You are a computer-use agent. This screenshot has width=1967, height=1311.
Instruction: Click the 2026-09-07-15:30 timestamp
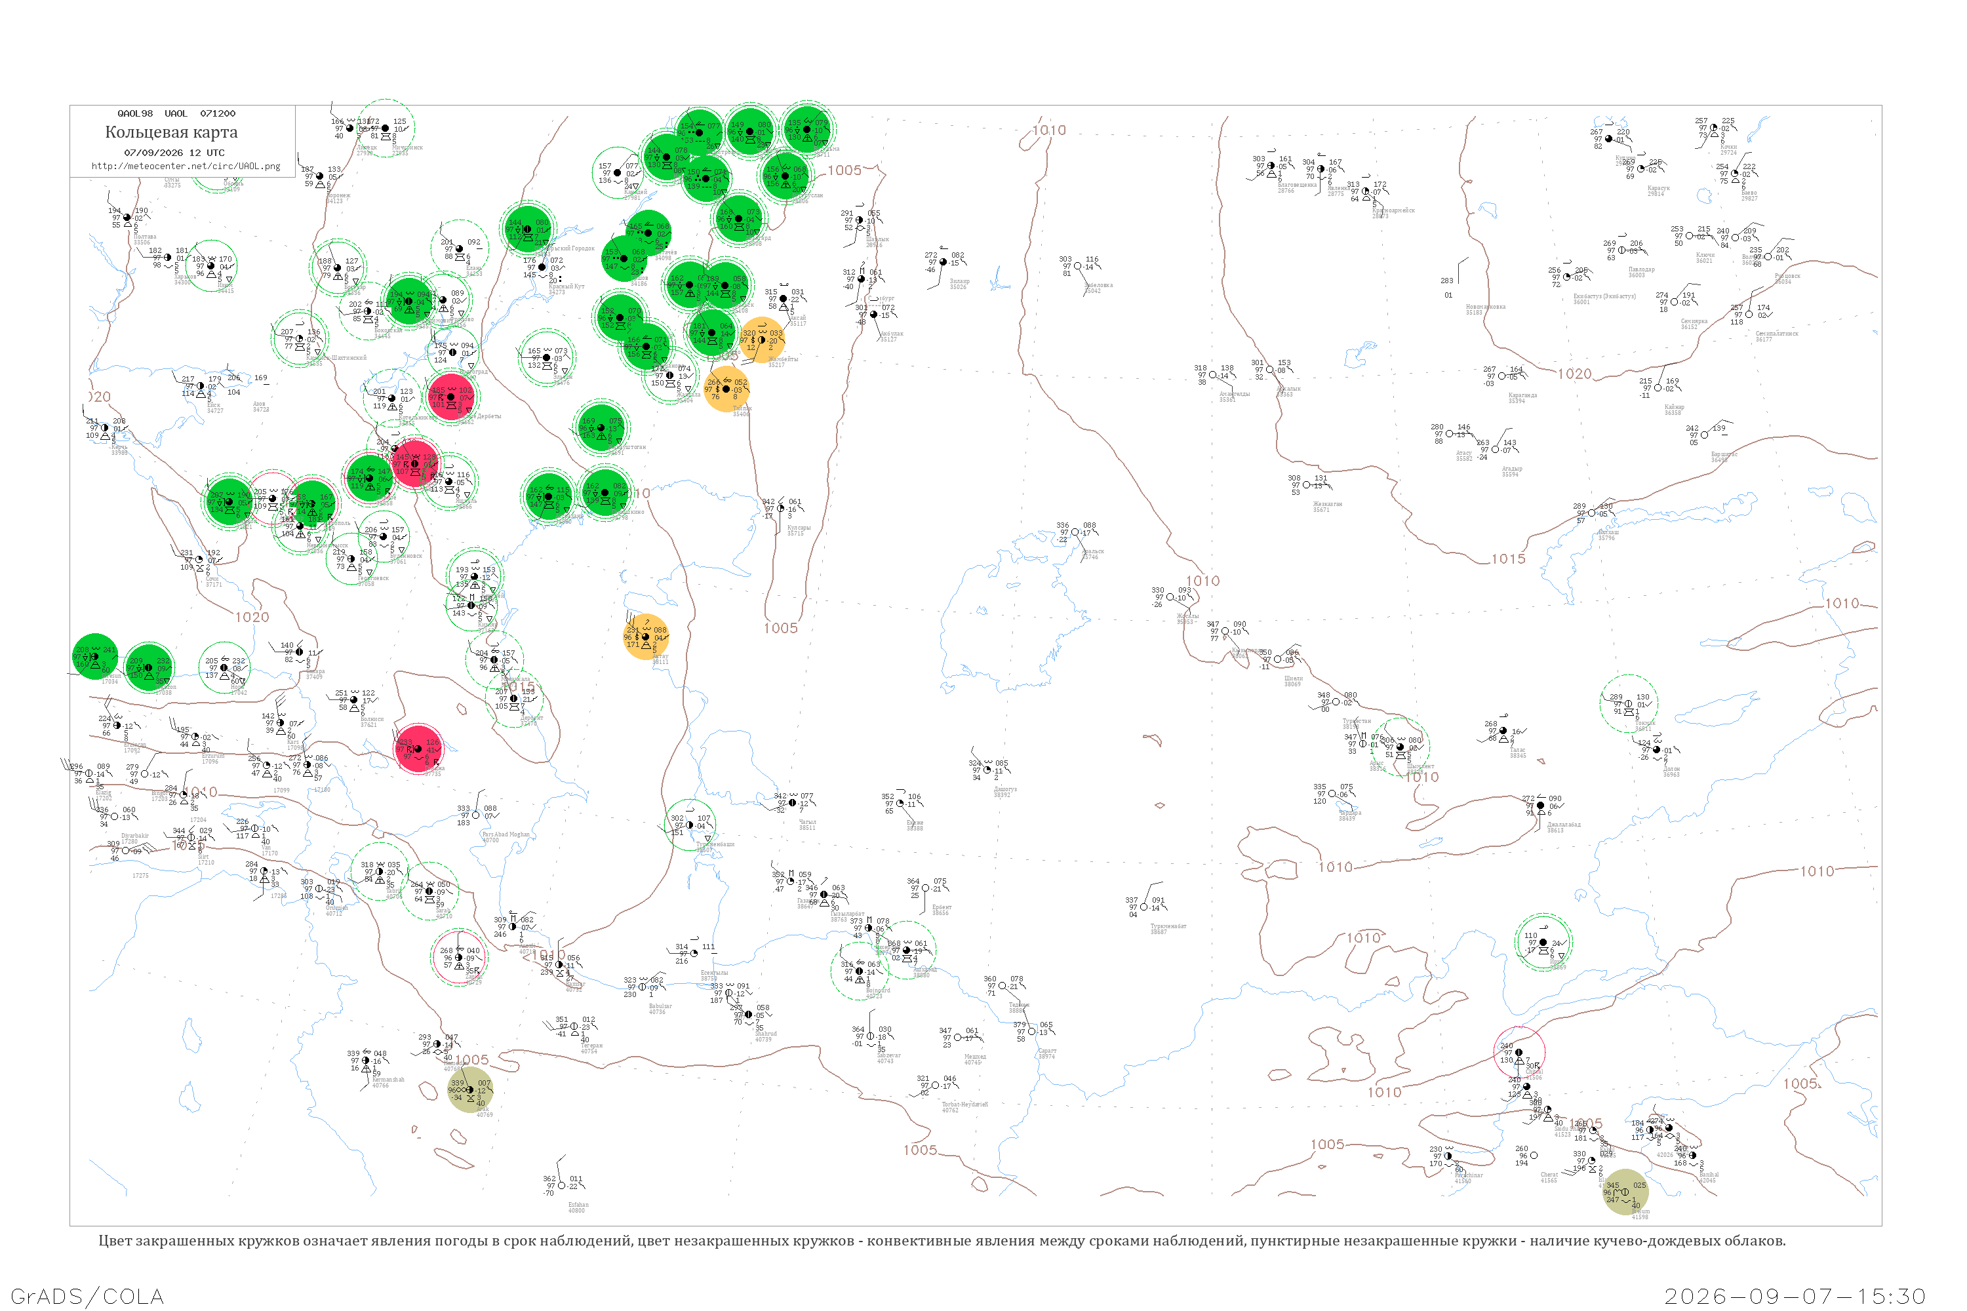[x=1795, y=1296]
